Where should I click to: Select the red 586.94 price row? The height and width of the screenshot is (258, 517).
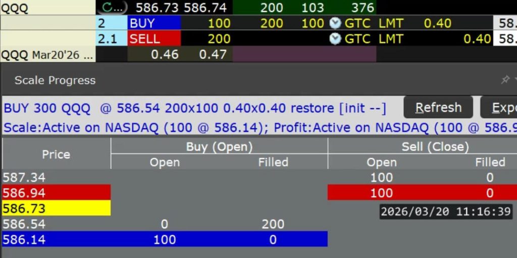pos(56,192)
